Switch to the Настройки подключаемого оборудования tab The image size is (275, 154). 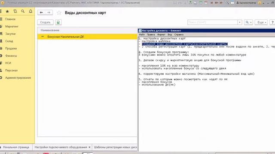tap(61, 147)
